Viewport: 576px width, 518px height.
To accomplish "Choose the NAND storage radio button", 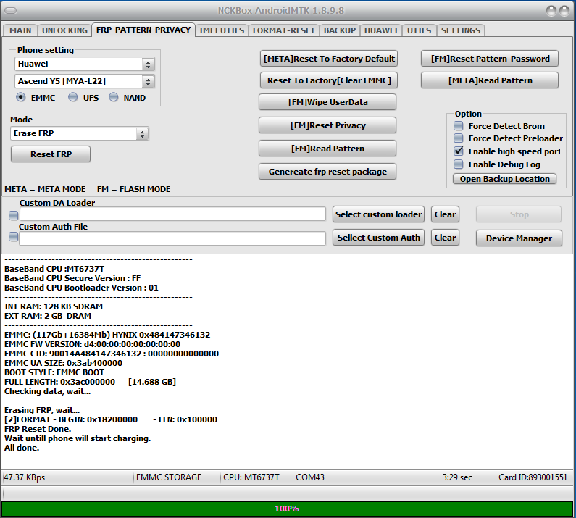I will pyautogui.click(x=114, y=97).
